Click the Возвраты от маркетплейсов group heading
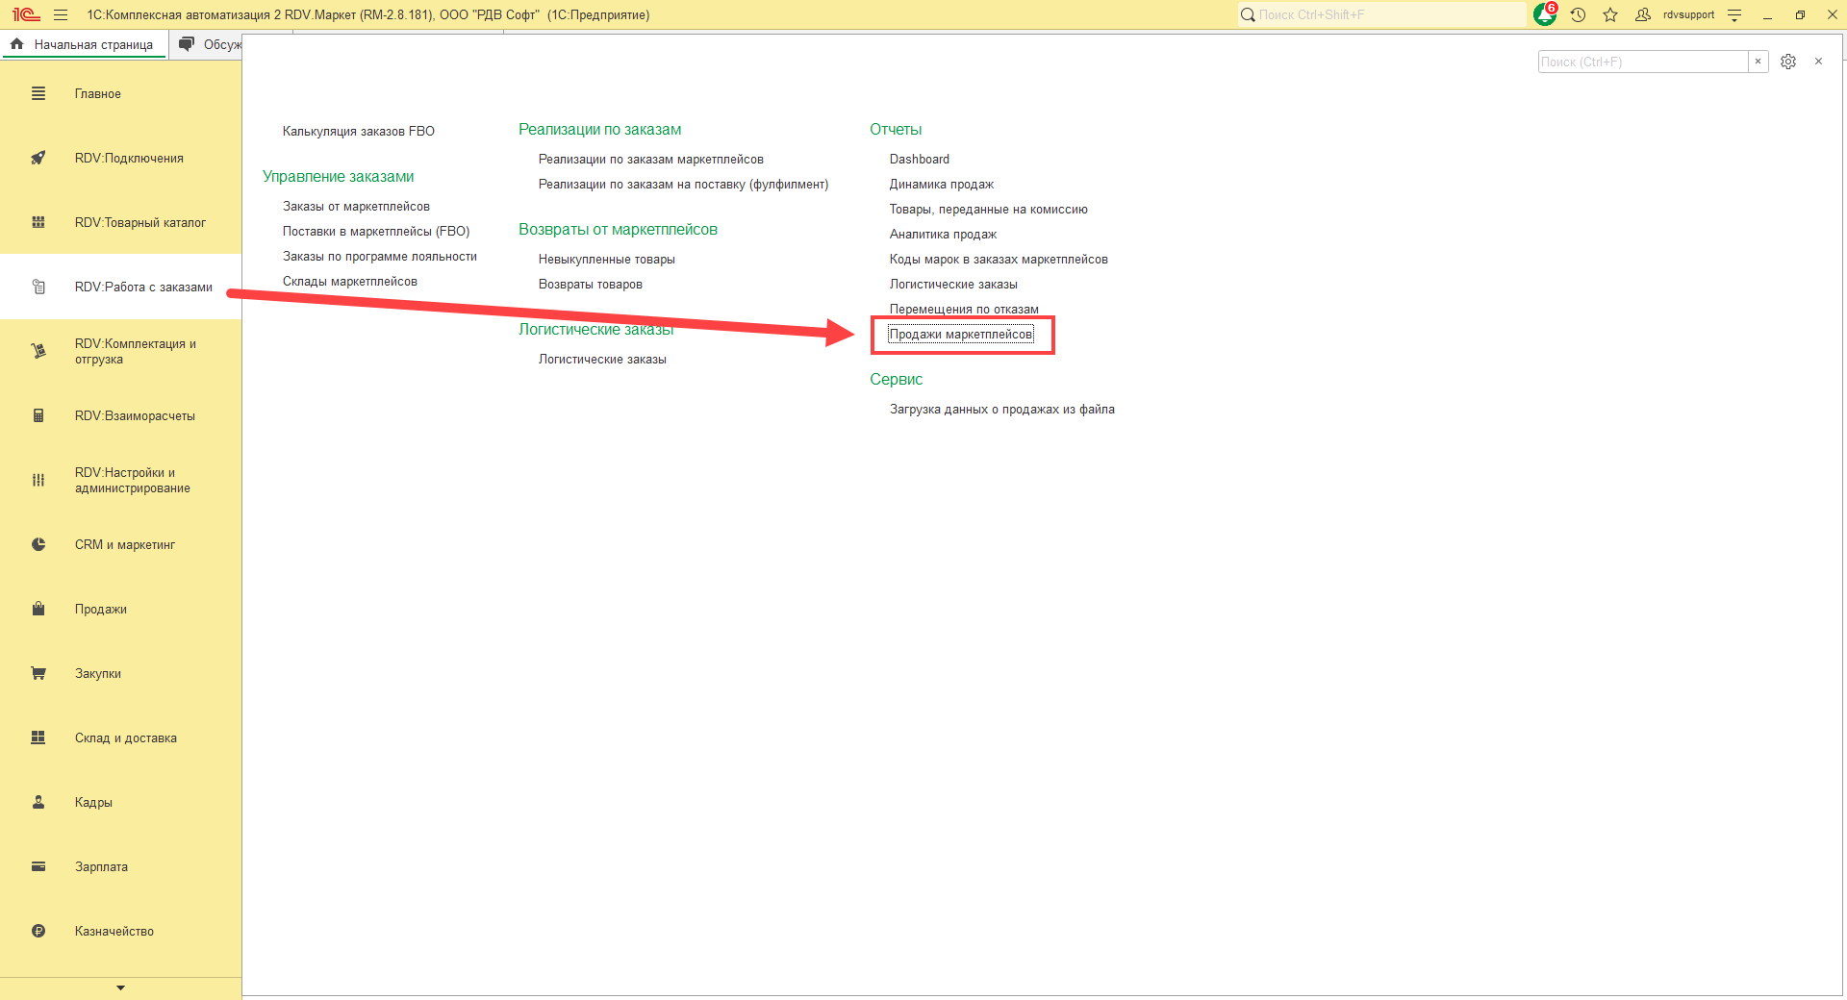 pos(619,229)
